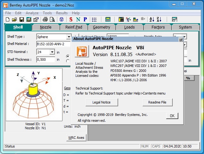This screenshot has height=154, width=204.
Task: Sort descending with the Z-A icon
Action: click(x=159, y=20)
